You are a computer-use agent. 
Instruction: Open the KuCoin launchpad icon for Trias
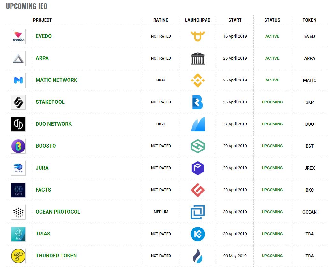[198, 234]
